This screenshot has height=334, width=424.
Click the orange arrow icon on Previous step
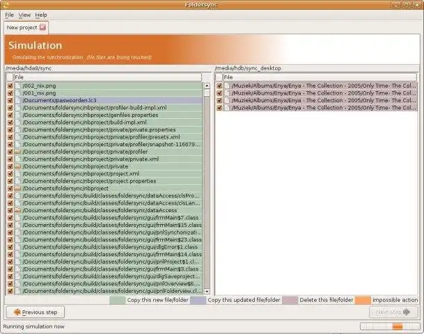pos(17,312)
